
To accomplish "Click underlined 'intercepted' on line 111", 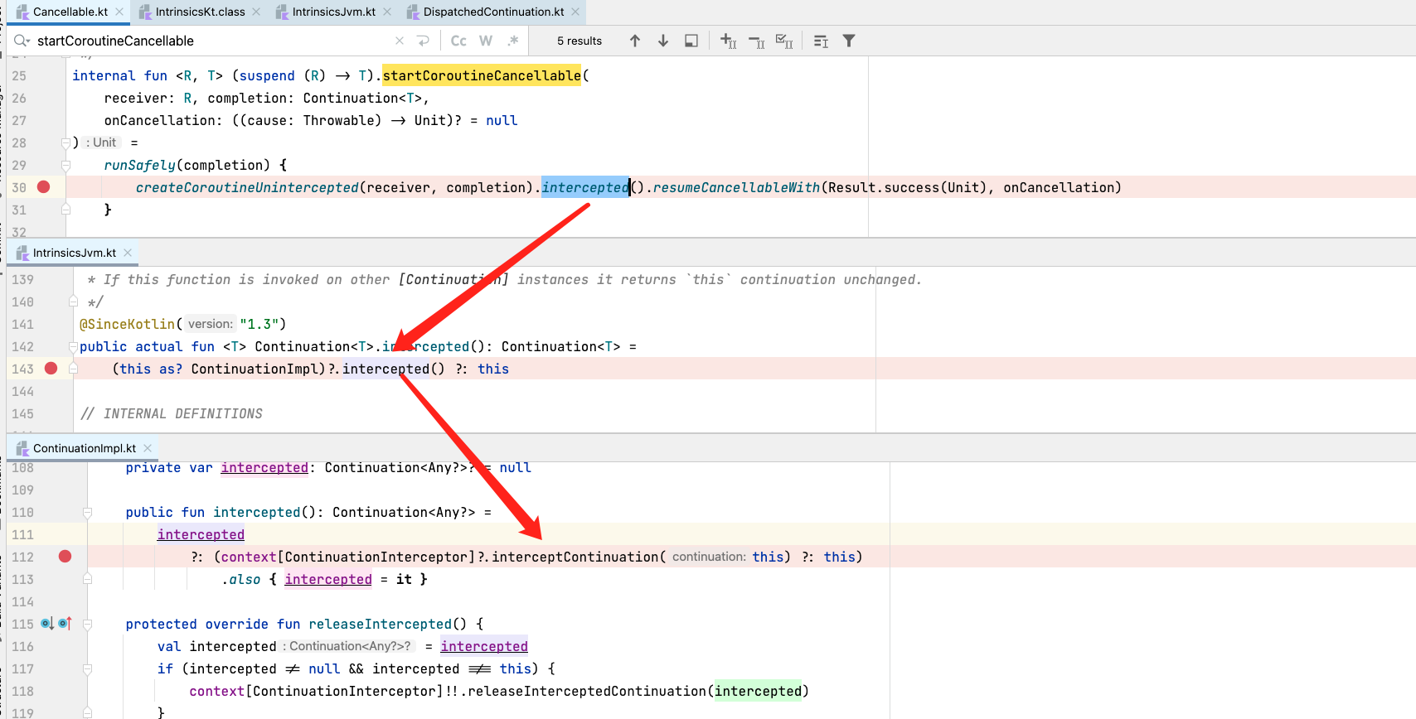I will pyautogui.click(x=201, y=534).
